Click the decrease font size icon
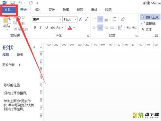The height and width of the screenshot is (121, 161). point(87,19)
